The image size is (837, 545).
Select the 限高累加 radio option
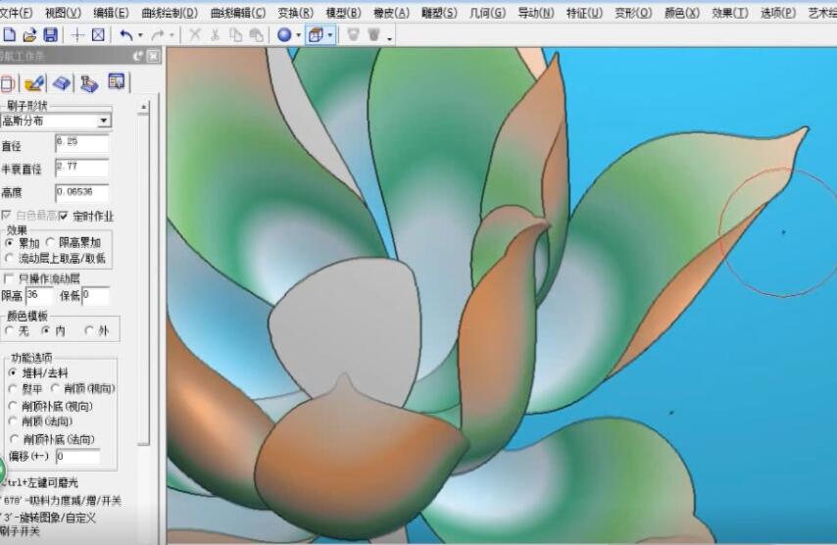click(x=51, y=242)
